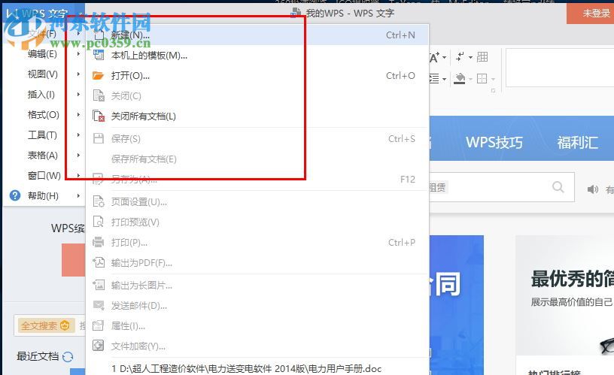This screenshot has height=375, width=614.
Task: Expand the Insert (插入) submenu arrow
Action: 78,94
